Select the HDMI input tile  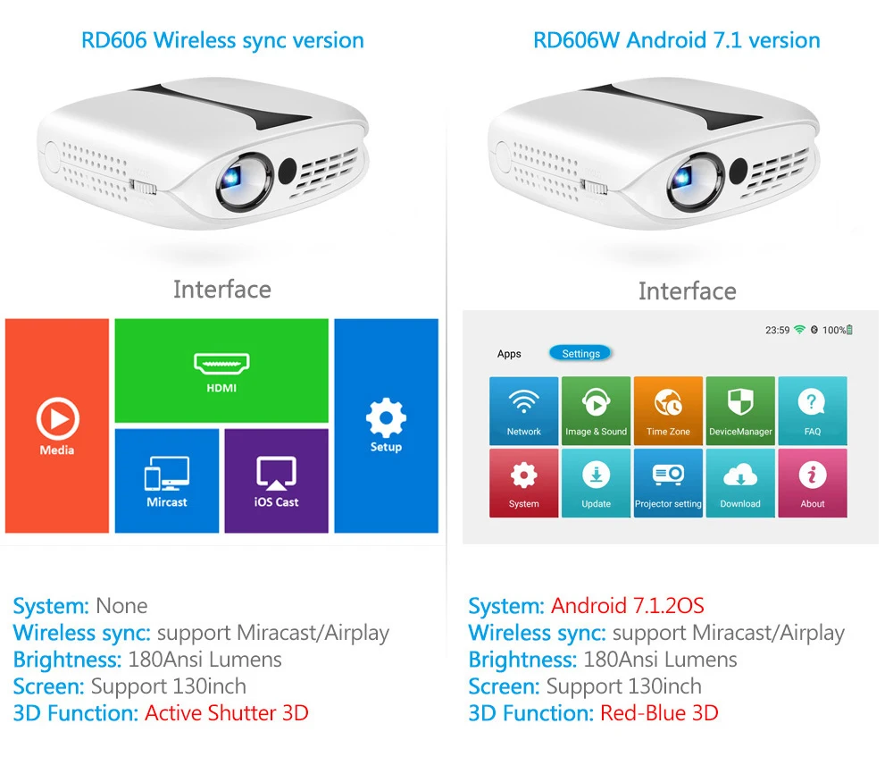pyautogui.click(x=221, y=371)
